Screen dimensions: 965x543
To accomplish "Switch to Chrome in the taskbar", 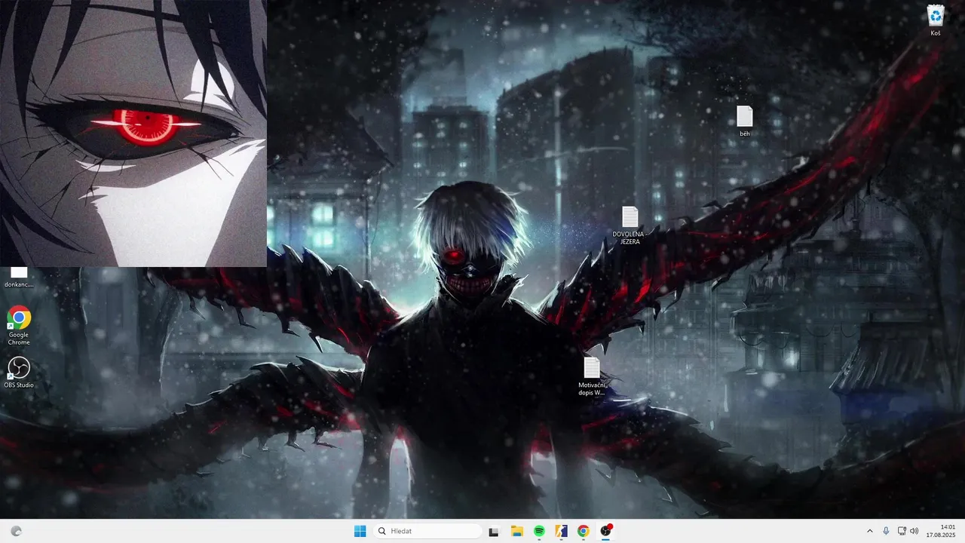I will [583, 531].
